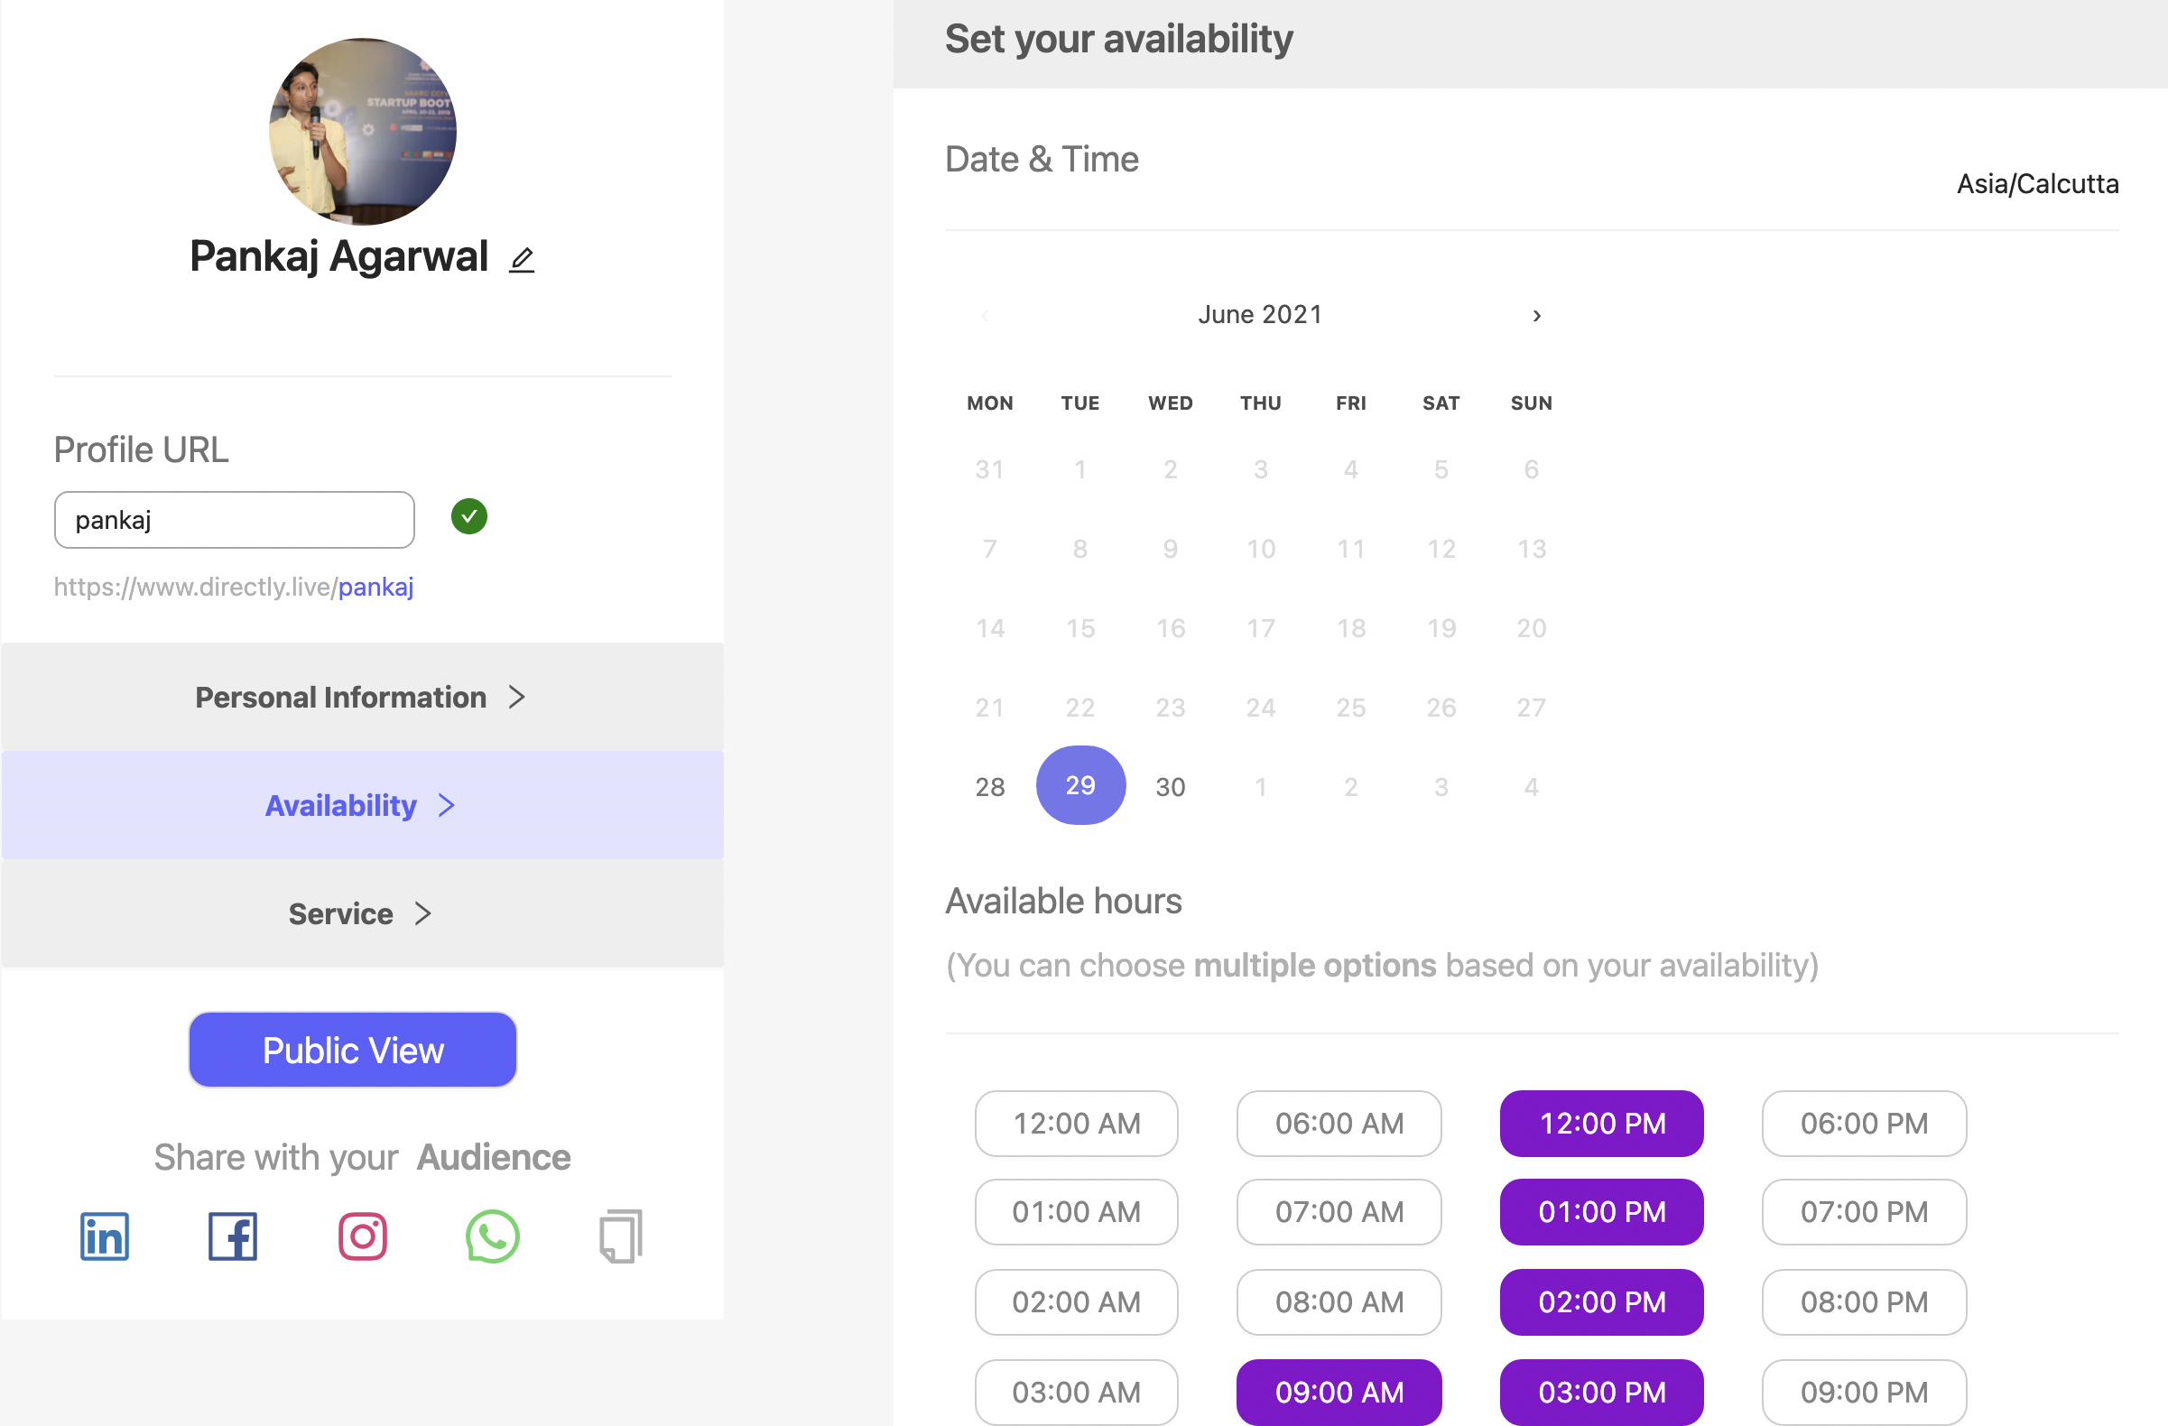Image resolution: width=2168 pixels, height=1426 pixels.
Task: Toggle off the 09:00 AM slot
Action: [1339, 1391]
